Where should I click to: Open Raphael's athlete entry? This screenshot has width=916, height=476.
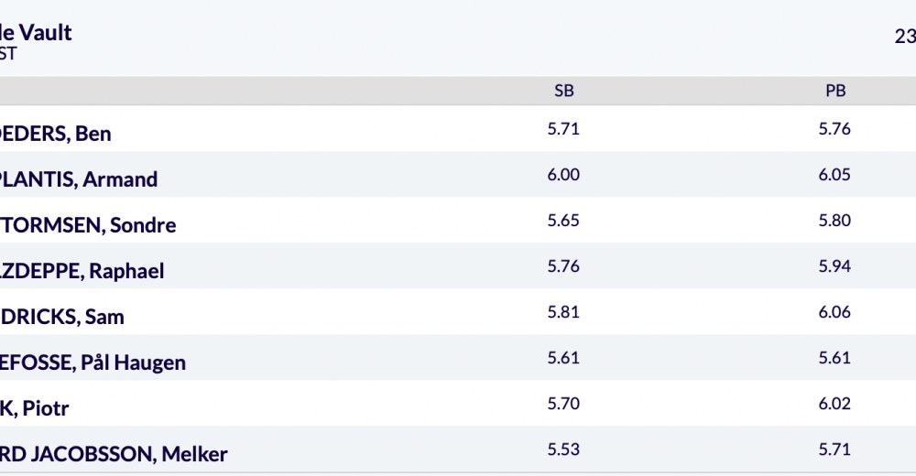[x=82, y=271]
